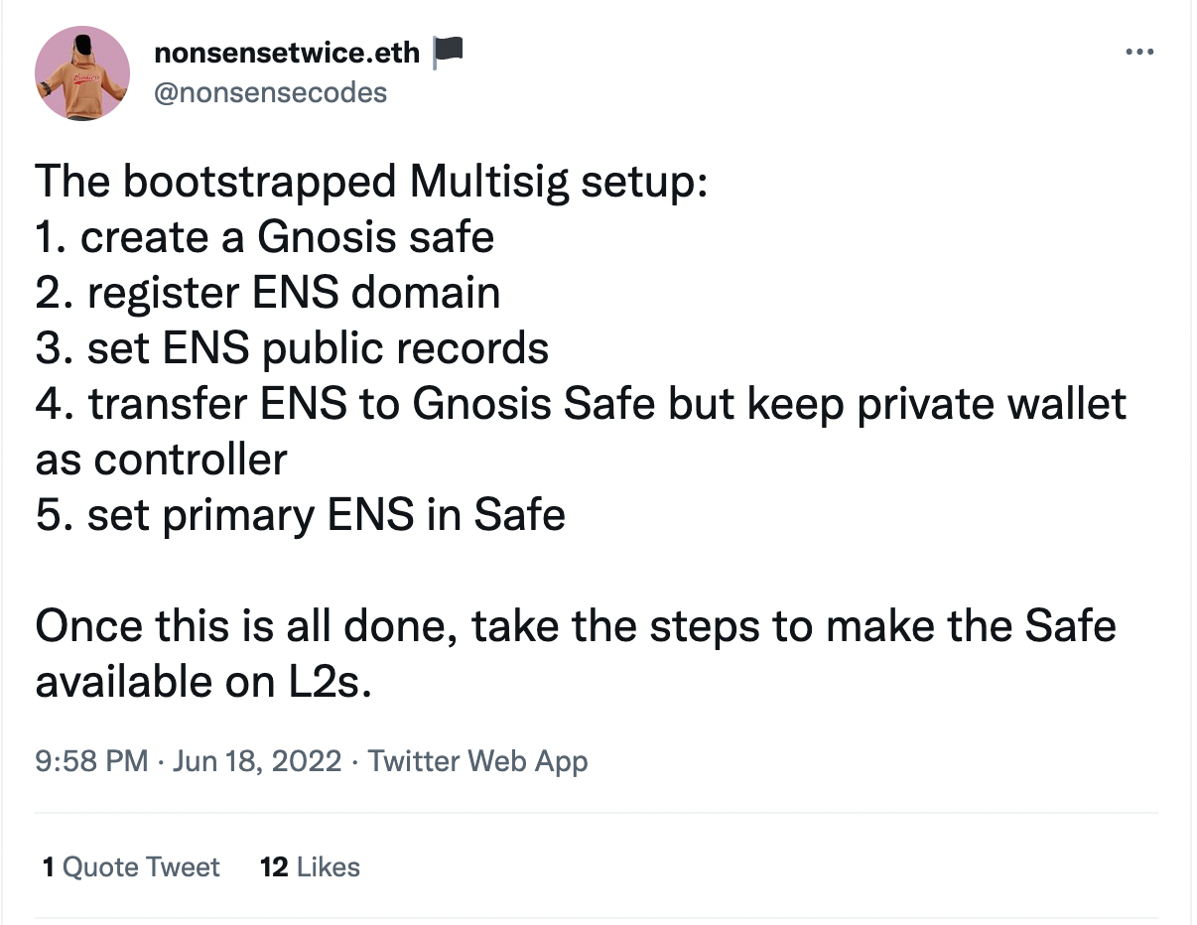
Task: Click the line "1. create a Gnosis safe"
Action: [x=265, y=238]
